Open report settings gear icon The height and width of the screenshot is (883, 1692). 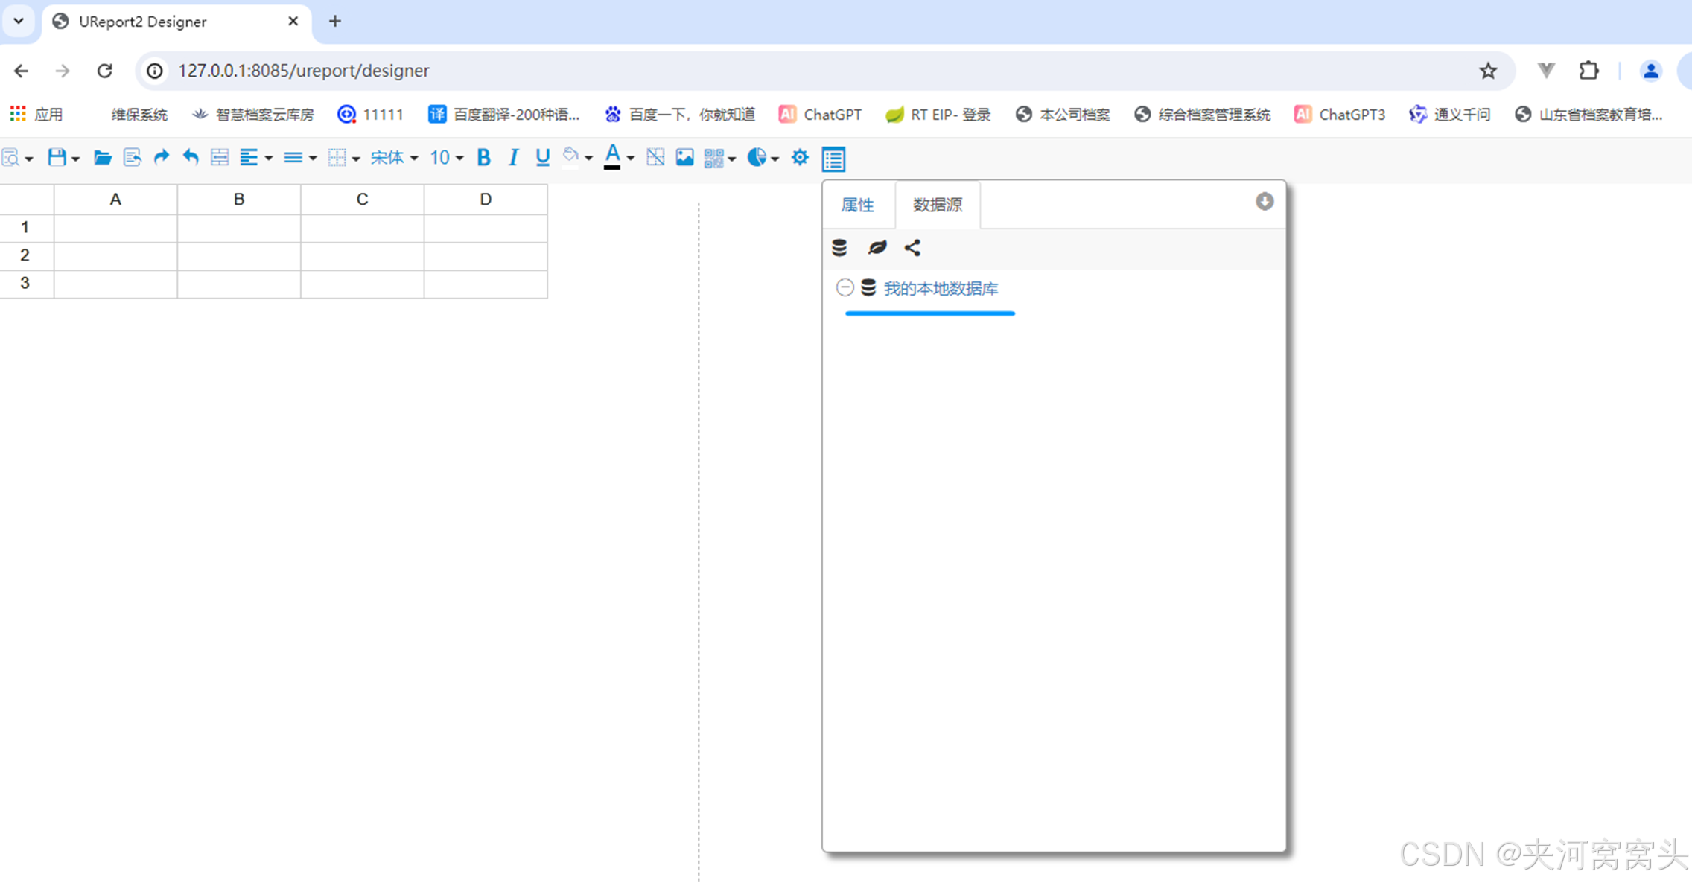coord(800,157)
